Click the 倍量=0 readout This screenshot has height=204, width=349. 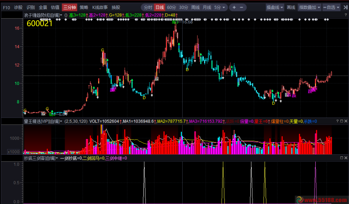click(247, 121)
